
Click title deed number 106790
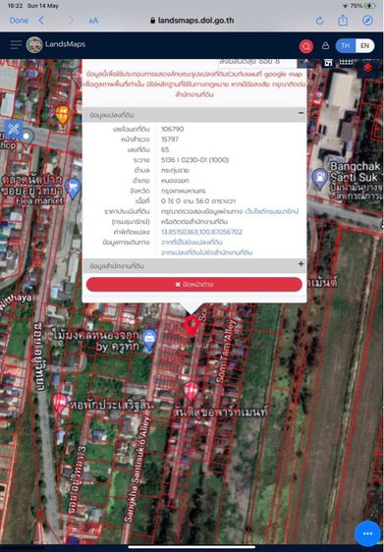(173, 130)
